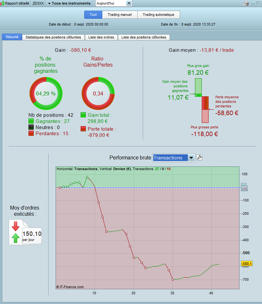
Task: Expand the Aujourd'hui period dropdown arrow
Action: coord(129,3)
